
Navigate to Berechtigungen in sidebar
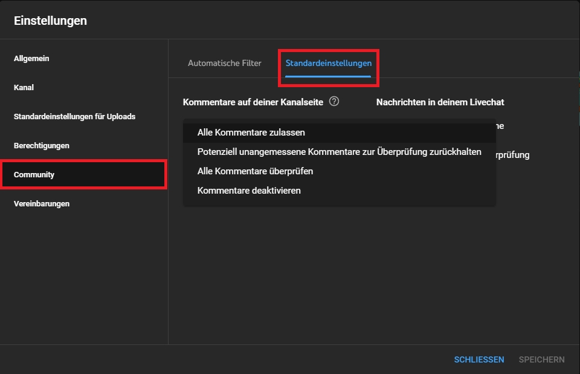[x=41, y=146]
